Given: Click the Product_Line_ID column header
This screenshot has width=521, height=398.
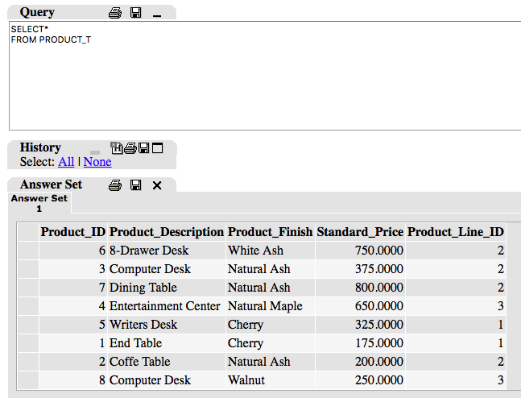Looking at the screenshot, I should [456, 232].
